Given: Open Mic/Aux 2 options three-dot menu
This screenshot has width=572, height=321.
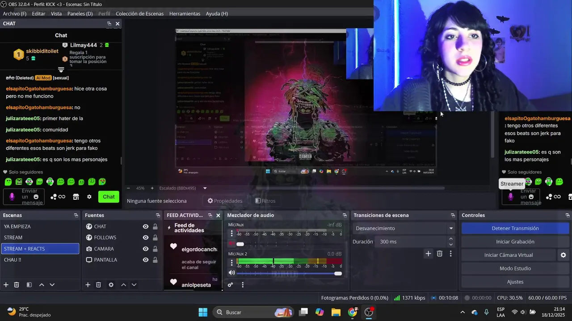Looking at the screenshot, I should (231, 263).
